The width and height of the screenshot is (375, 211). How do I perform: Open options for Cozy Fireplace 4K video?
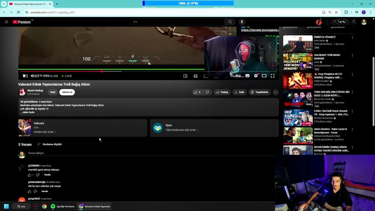pyautogui.click(x=352, y=74)
